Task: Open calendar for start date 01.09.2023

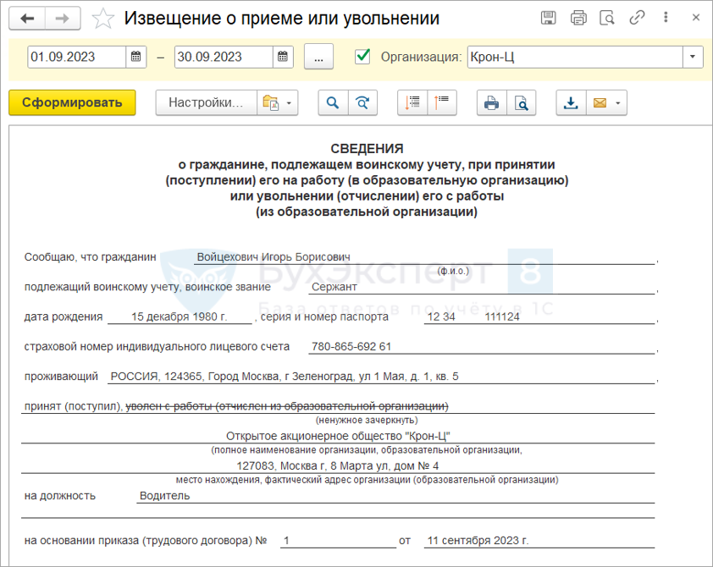Action: pyautogui.click(x=136, y=57)
